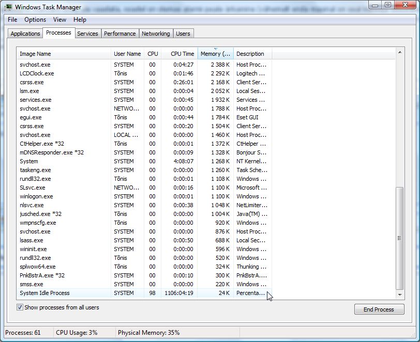Image resolution: width=420 pixels, height=342 pixels.
Task: Select the System Idle Process row
Action: pyautogui.click(x=44, y=293)
